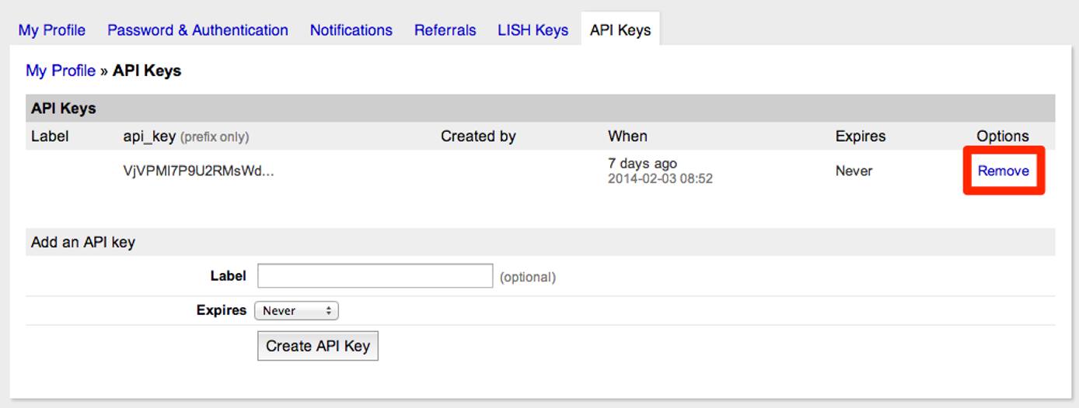Select the LISH Keys tab
Image resolution: width=1079 pixels, height=408 pixels.
click(x=533, y=30)
